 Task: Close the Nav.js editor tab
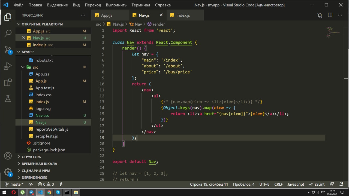161,15
